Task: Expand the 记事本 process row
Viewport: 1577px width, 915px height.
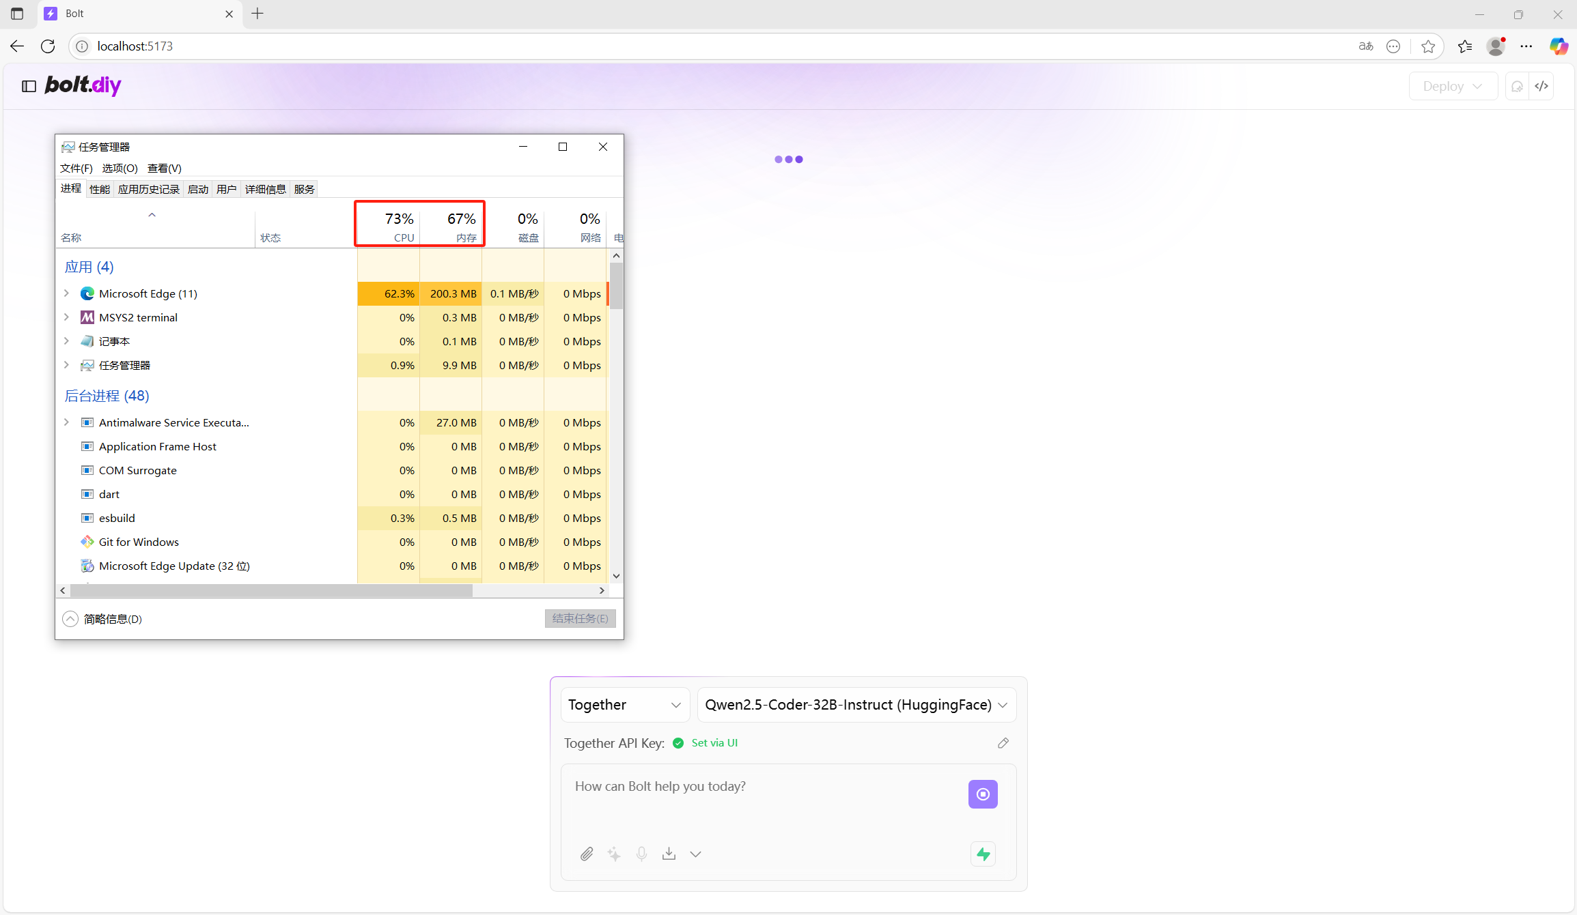Action: [x=66, y=341]
